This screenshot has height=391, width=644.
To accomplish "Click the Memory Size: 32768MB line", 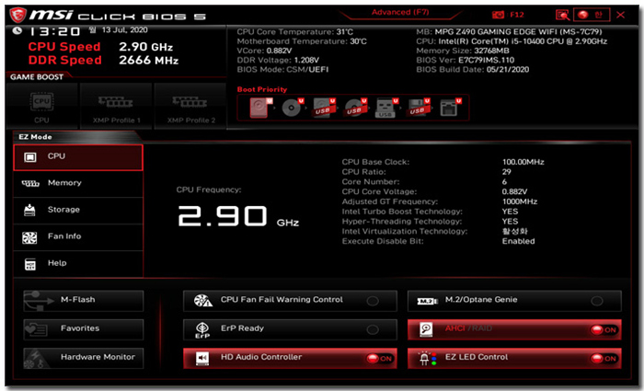I will click(x=463, y=51).
